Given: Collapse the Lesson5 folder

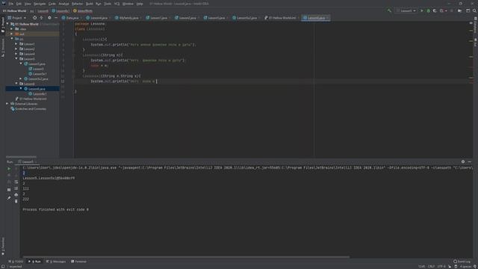Looking at the screenshot, I should [16, 58].
